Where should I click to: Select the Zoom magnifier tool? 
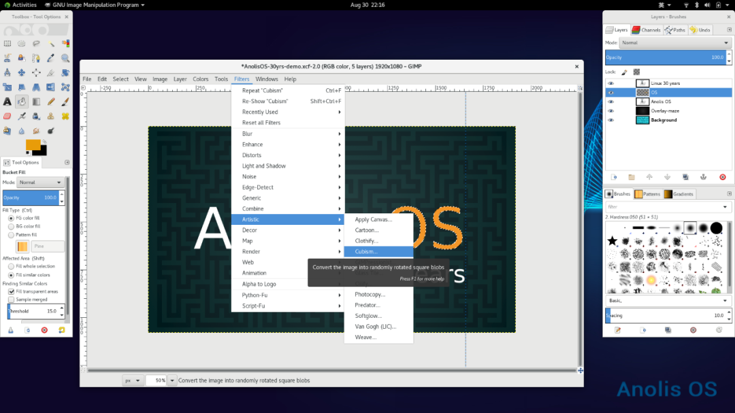coord(65,58)
